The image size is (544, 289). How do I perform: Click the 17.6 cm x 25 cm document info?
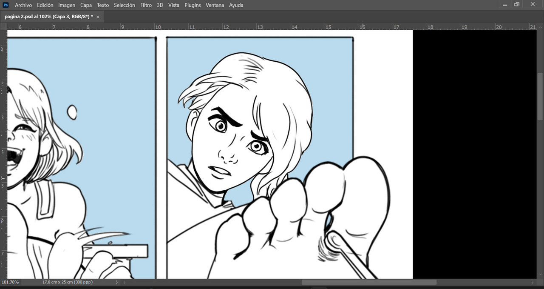pyautogui.click(x=68, y=282)
